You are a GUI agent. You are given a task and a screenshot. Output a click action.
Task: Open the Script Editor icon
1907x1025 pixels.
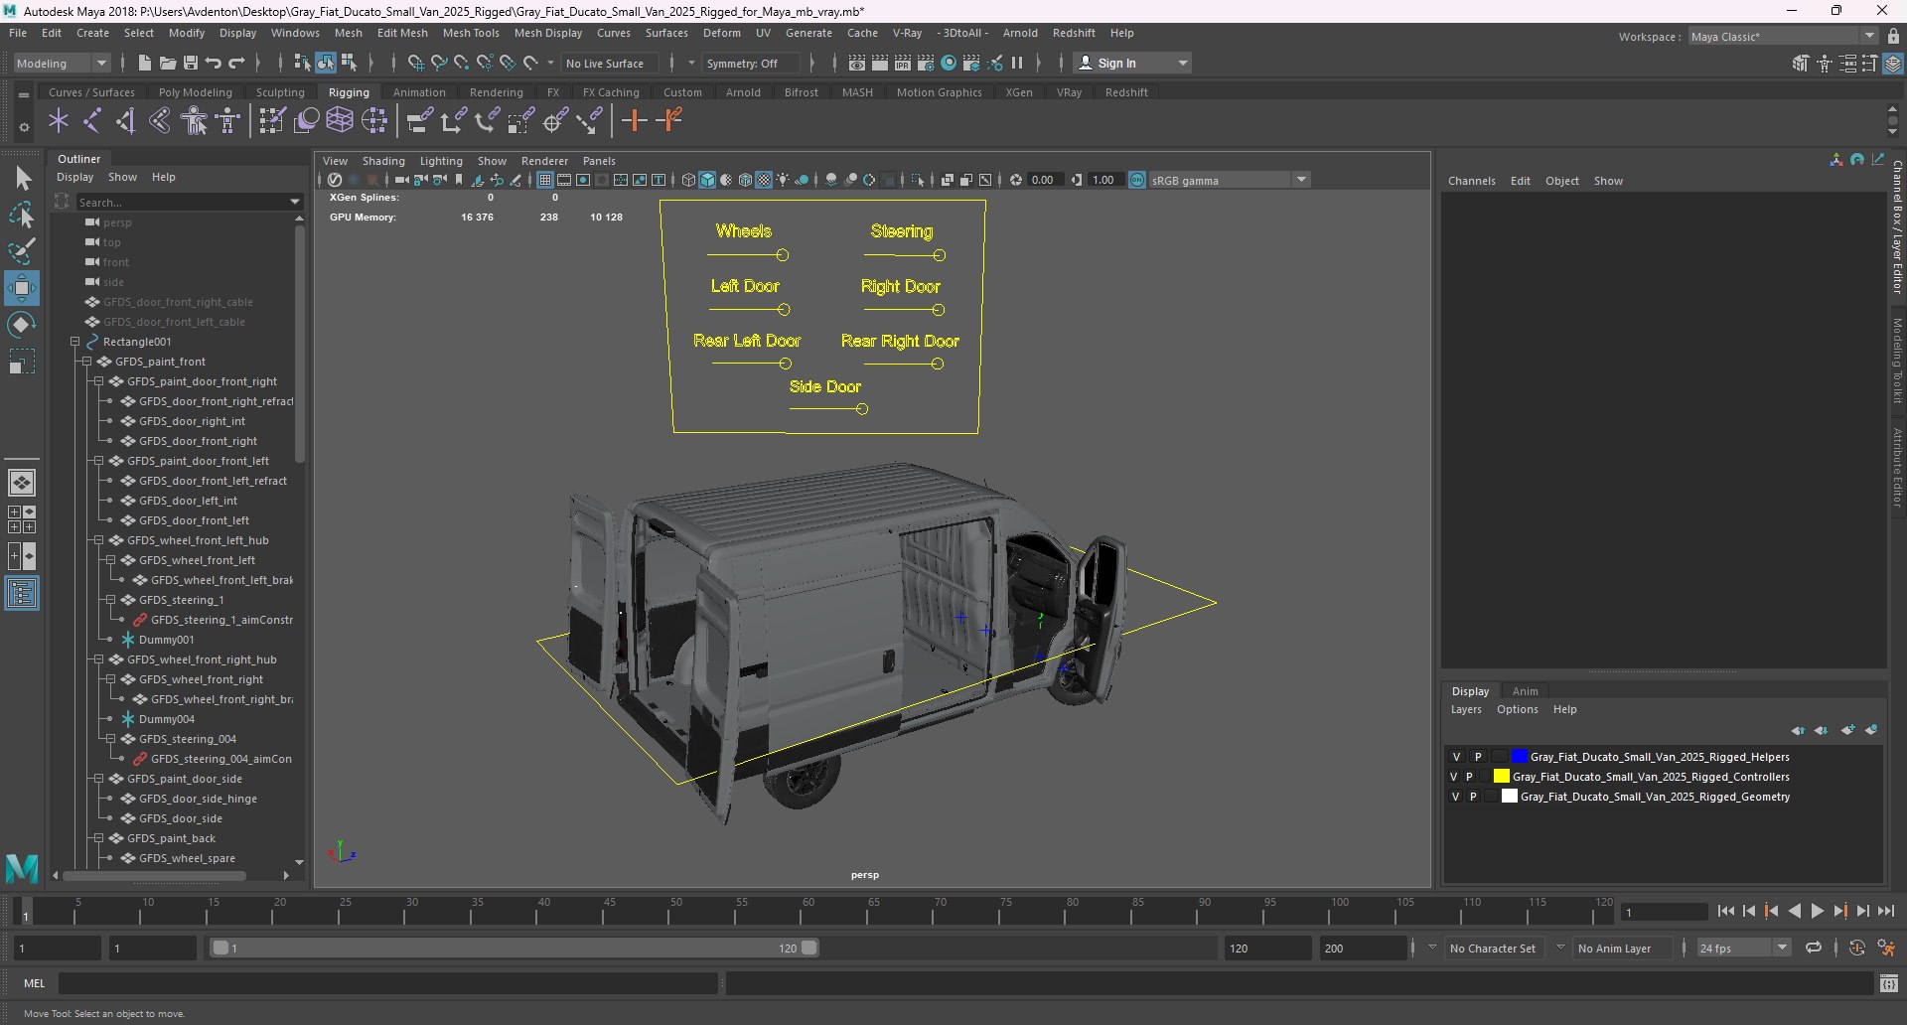[1889, 983]
